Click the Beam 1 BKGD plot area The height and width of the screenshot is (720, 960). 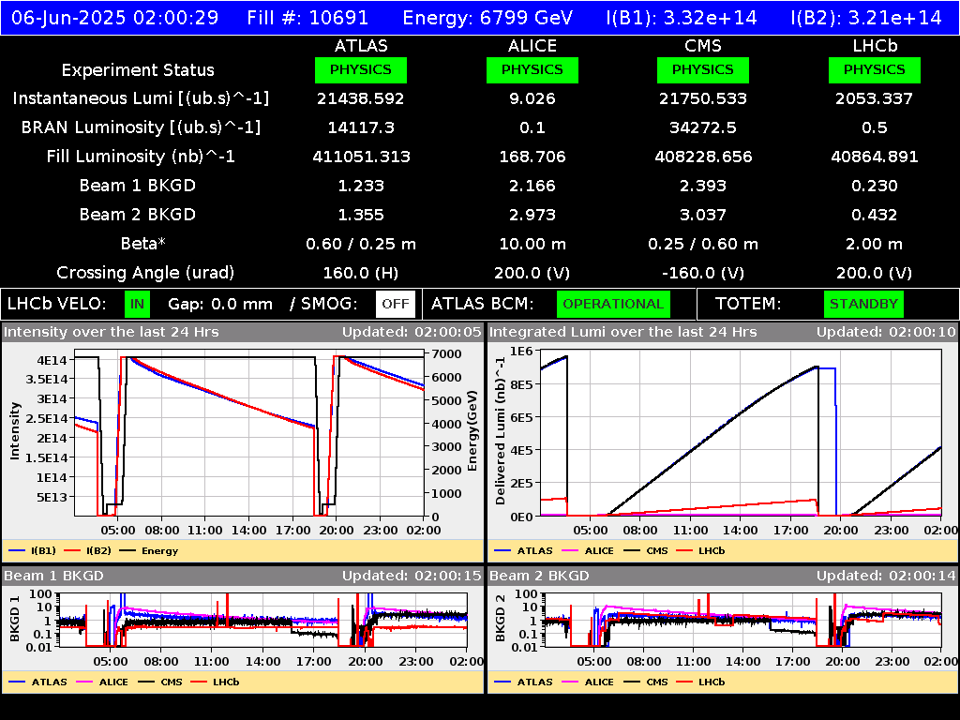click(x=263, y=621)
